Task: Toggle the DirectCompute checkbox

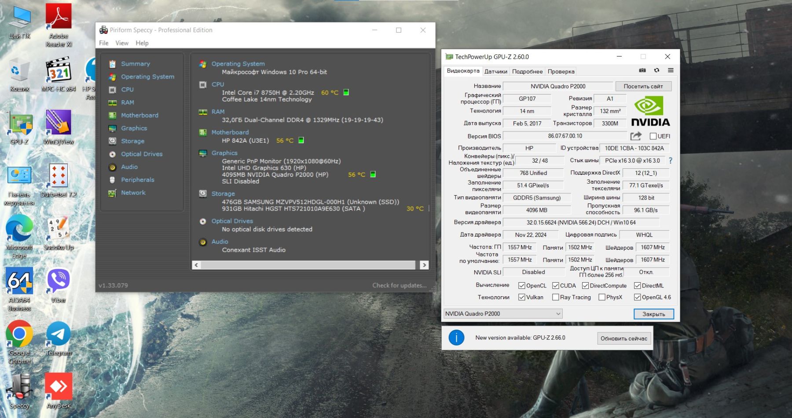Action: tap(586, 286)
